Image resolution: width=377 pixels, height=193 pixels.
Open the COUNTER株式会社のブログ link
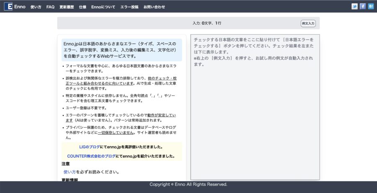click(91, 156)
